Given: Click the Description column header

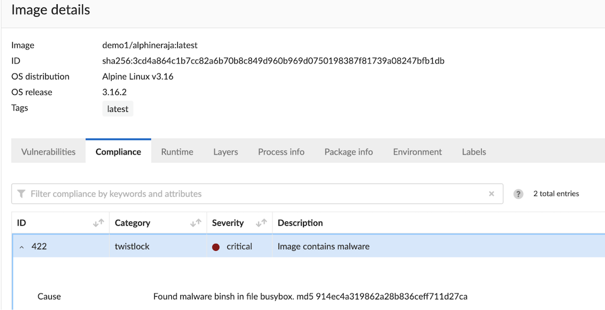Looking at the screenshot, I should pyautogui.click(x=300, y=223).
